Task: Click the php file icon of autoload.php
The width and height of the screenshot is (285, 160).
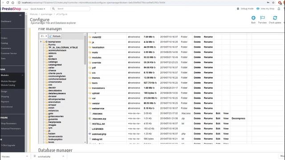Action: point(90,134)
